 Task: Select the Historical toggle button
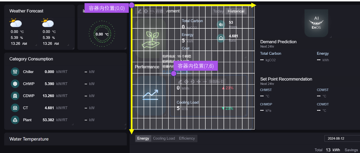[x=236, y=11]
